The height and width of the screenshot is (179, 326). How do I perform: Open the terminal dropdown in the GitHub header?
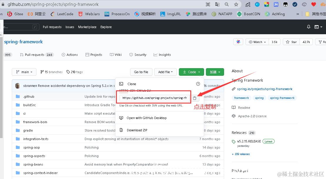[x=318, y=27]
